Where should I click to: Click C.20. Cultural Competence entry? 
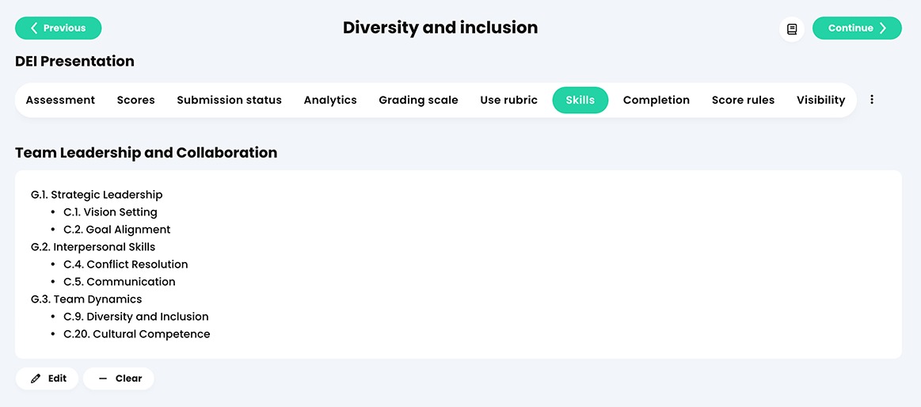[x=137, y=334]
